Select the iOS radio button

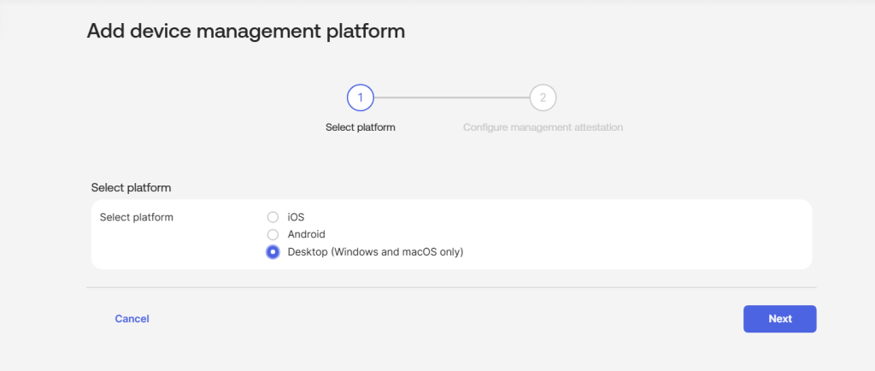point(273,217)
